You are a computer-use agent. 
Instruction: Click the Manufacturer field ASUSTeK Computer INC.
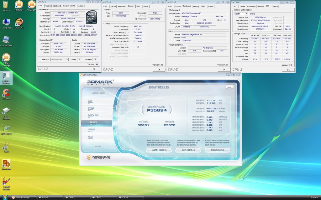coord(204,13)
